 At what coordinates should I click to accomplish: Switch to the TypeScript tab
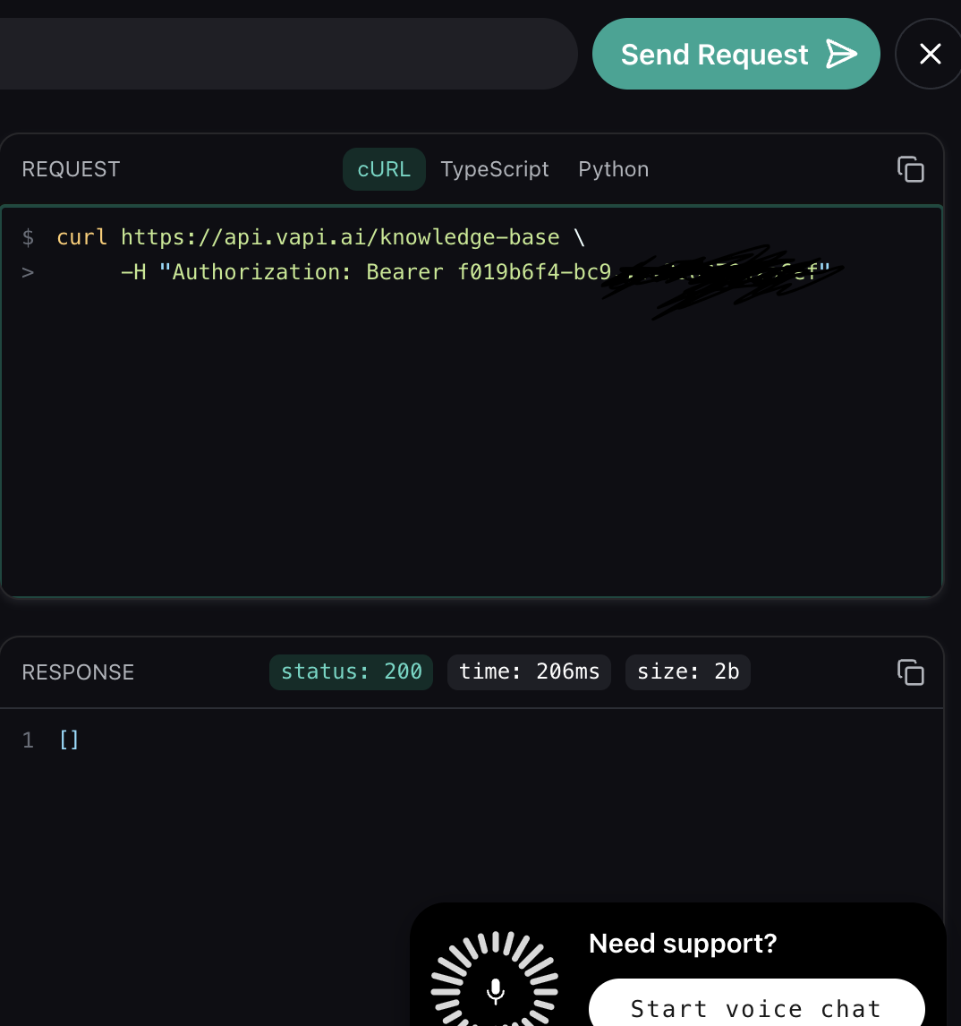coord(495,168)
